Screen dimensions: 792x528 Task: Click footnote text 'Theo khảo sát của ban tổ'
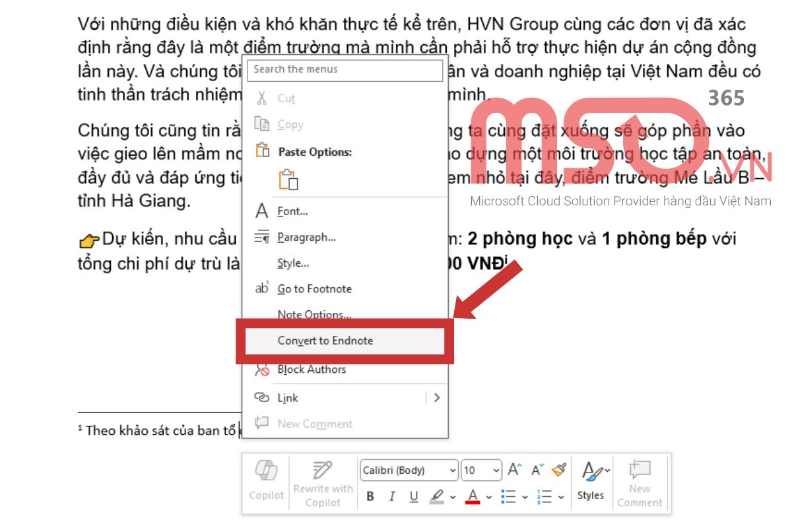pyautogui.click(x=160, y=431)
